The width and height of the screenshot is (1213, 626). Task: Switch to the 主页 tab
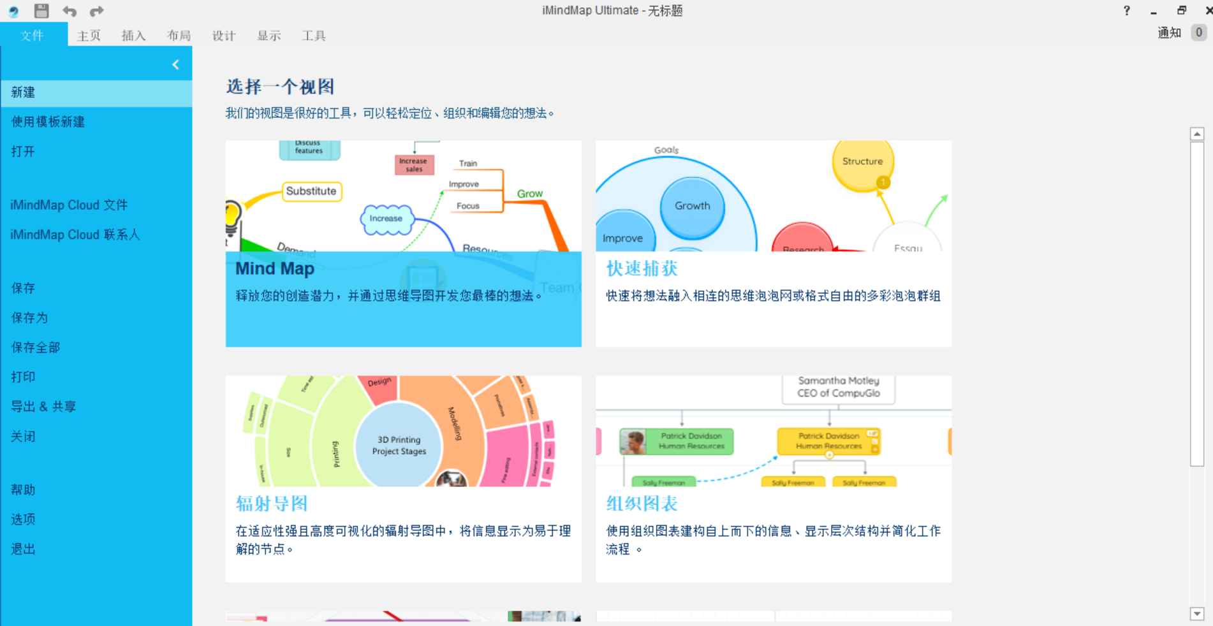(x=89, y=36)
